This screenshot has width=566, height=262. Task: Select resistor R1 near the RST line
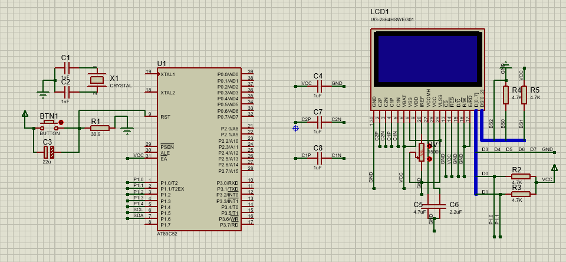coord(100,128)
